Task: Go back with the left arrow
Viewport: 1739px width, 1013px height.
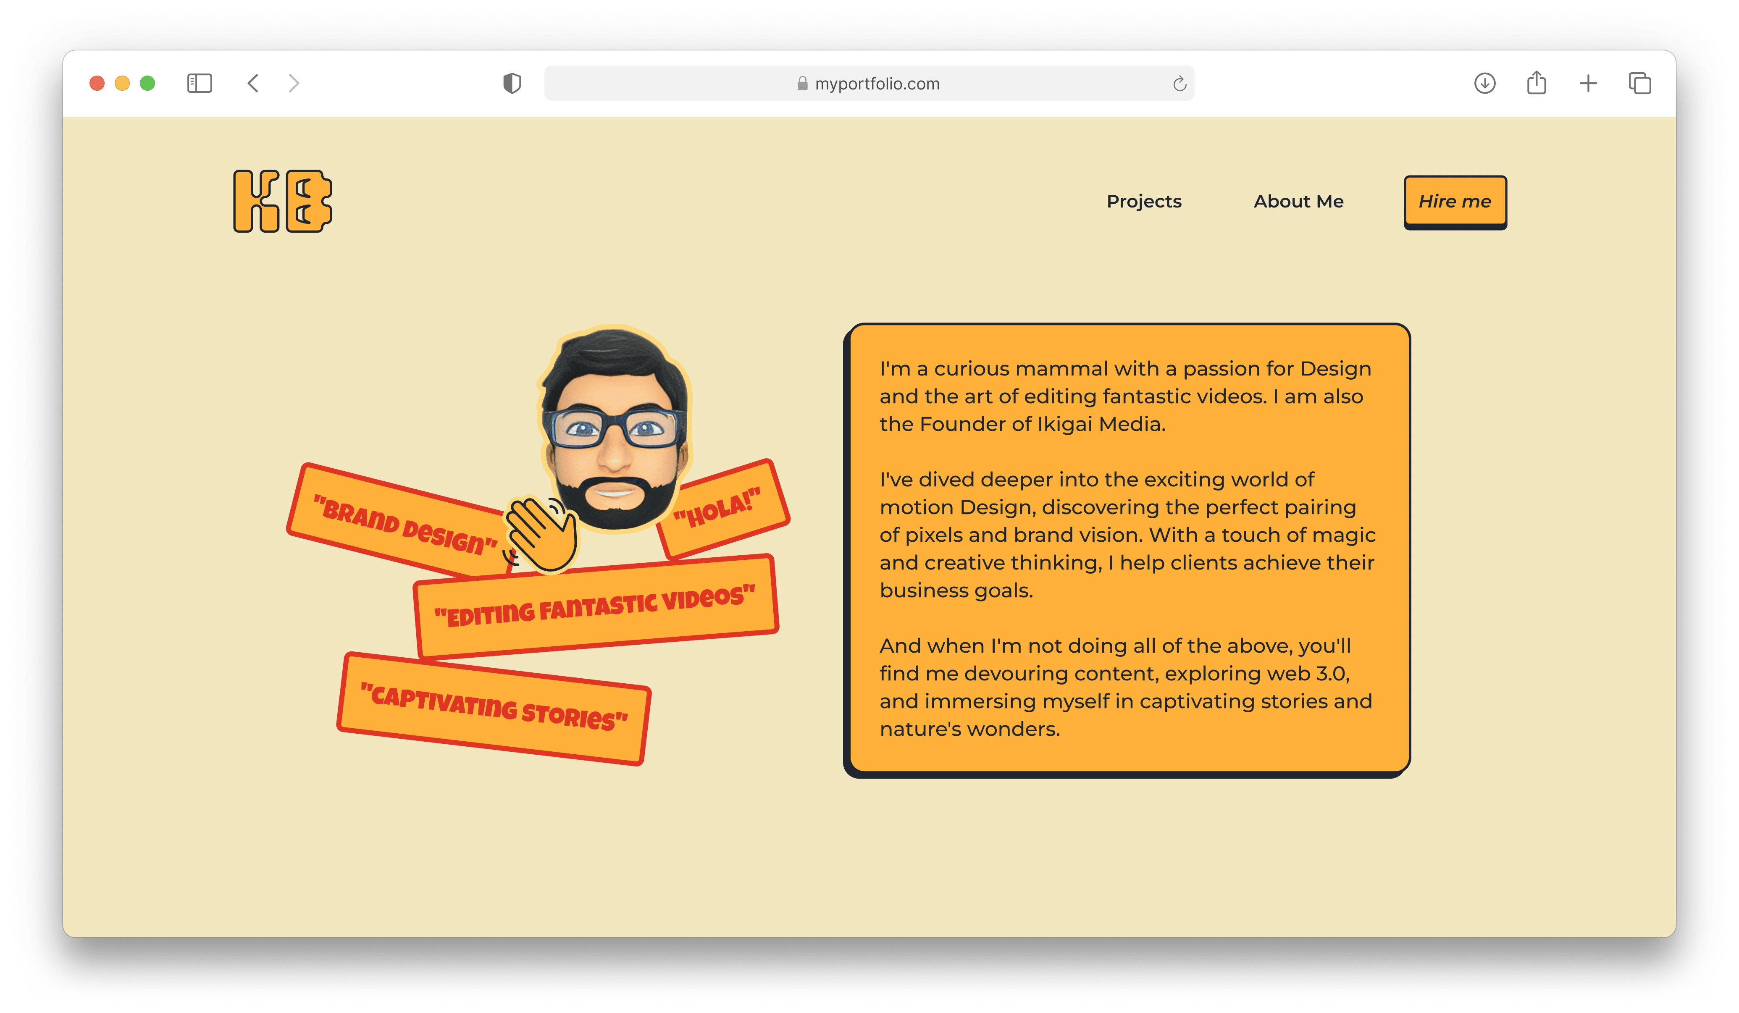Action: click(x=253, y=84)
